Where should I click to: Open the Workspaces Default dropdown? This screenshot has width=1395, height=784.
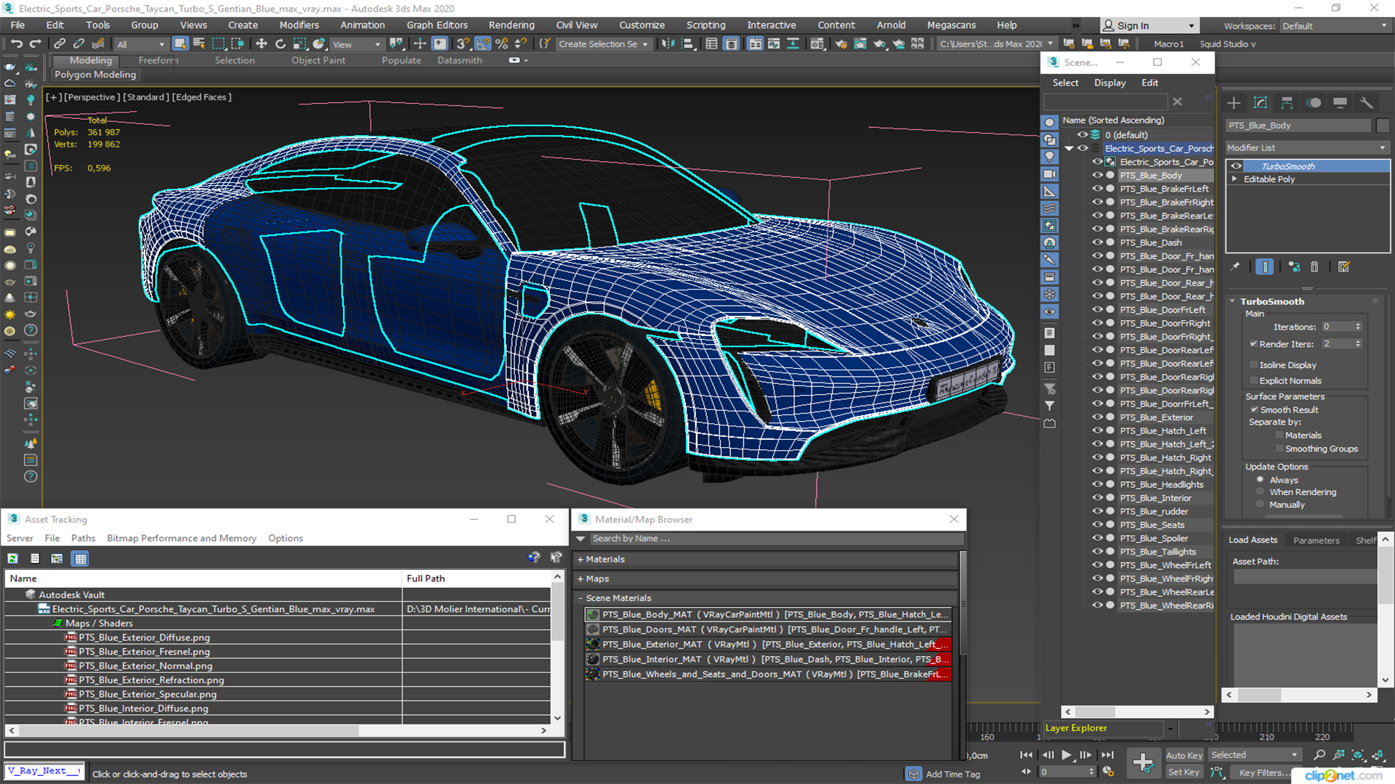(x=1334, y=26)
